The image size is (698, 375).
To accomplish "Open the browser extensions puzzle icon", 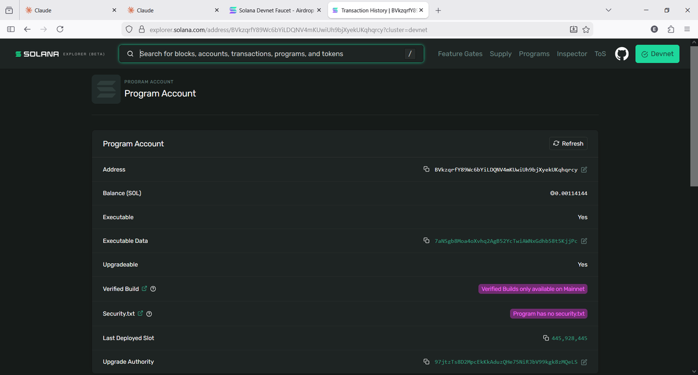I will click(671, 29).
